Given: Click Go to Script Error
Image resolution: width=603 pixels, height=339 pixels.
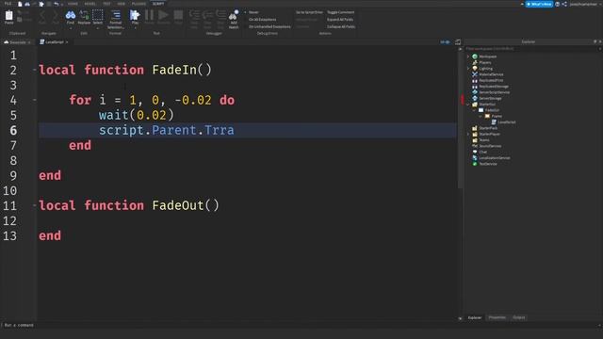Looking at the screenshot, I should pyautogui.click(x=309, y=12).
